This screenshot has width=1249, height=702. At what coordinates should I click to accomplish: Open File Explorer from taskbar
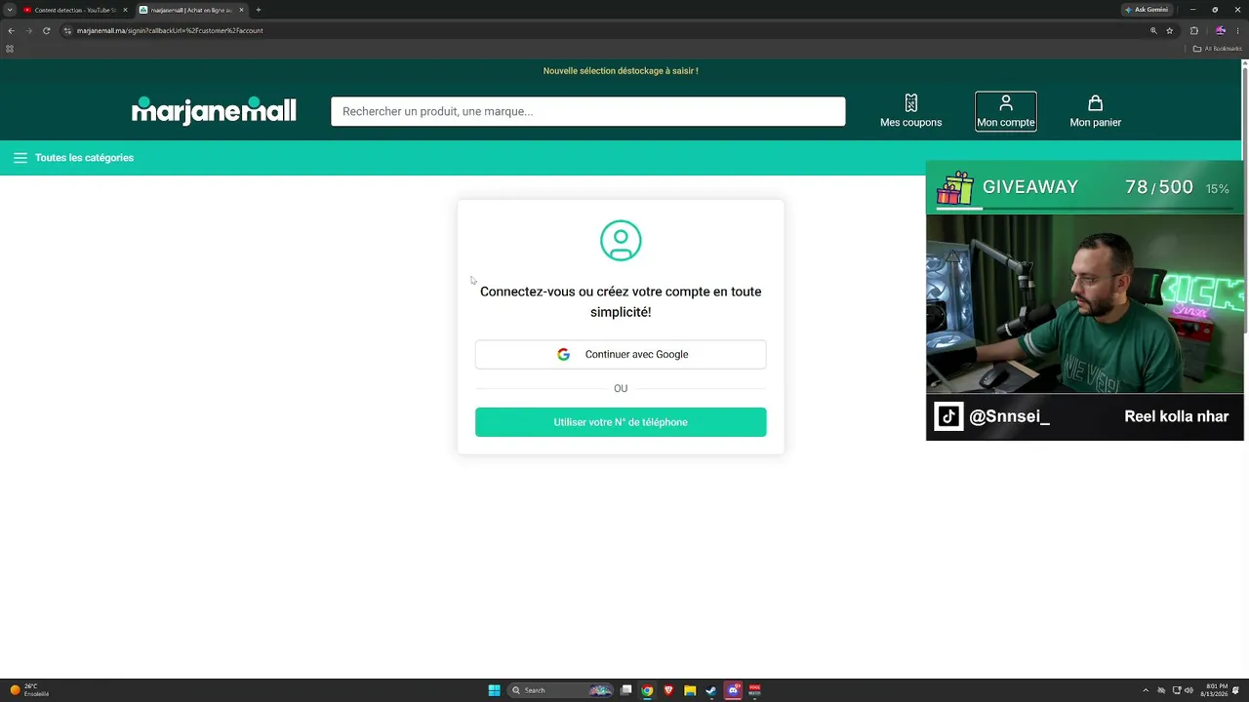click(x=690, y=690)
